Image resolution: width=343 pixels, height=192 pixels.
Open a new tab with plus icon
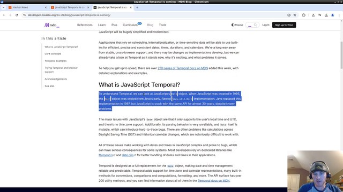click(x=137, y=7)
